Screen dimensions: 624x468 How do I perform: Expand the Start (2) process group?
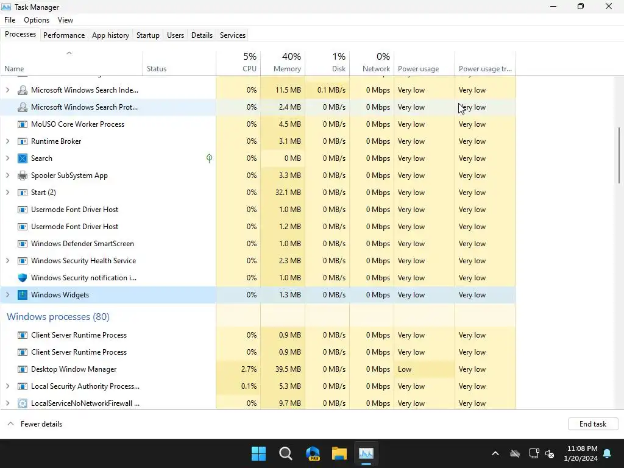(7, 193)
